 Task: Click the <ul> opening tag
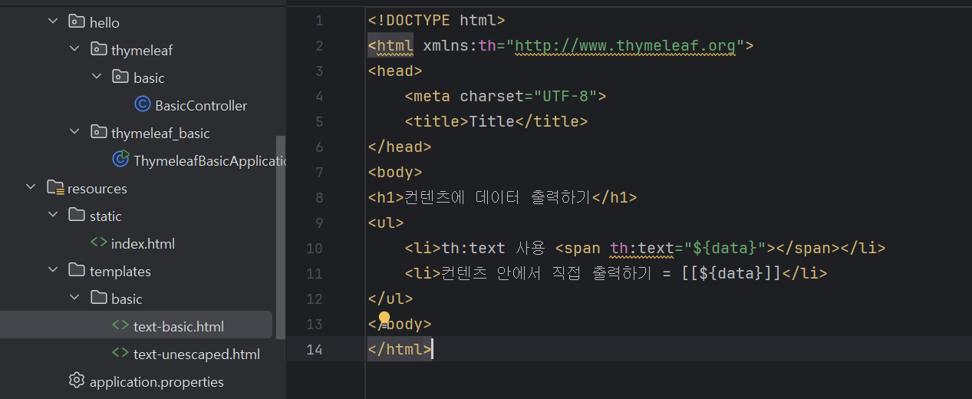386,223
